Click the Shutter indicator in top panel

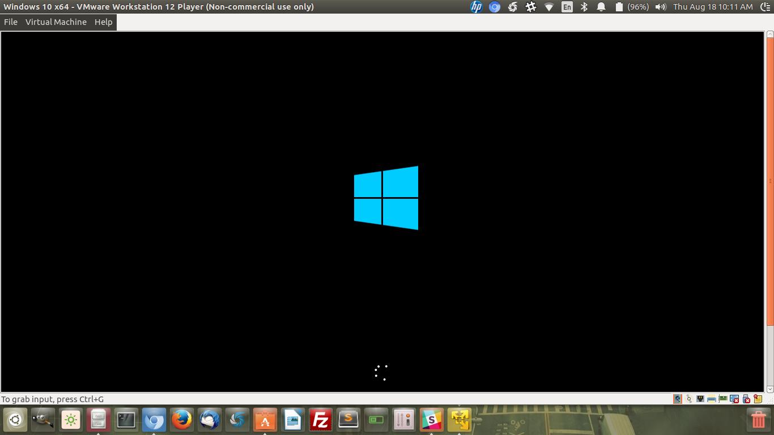tap(513, 7)
